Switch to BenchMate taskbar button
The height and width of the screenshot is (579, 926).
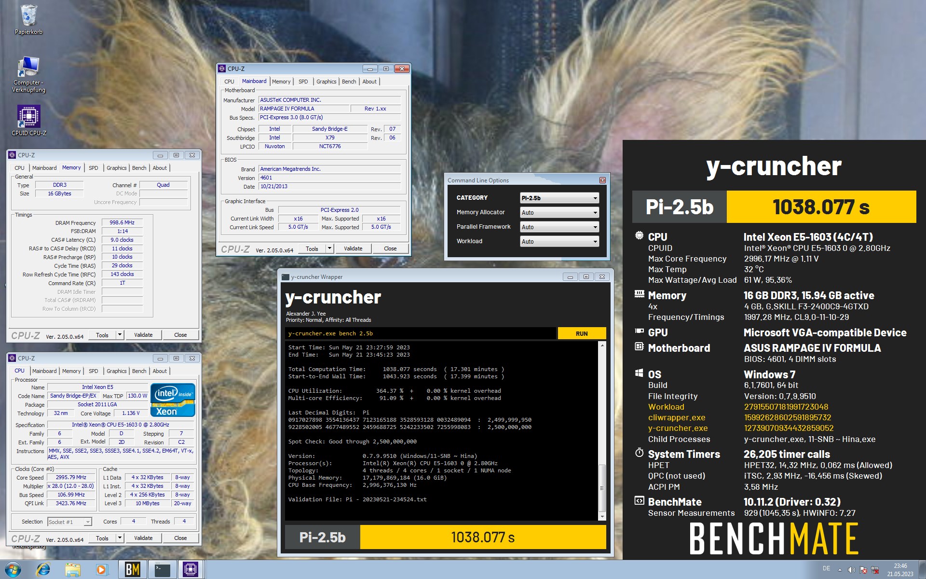pyautogui.click(x=132, y=570)
